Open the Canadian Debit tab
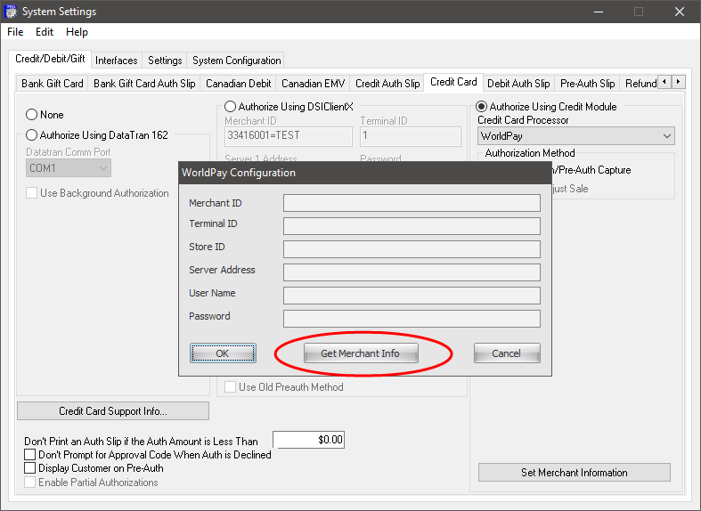Viewport: 701px width, 511px height. coord(239,84)
